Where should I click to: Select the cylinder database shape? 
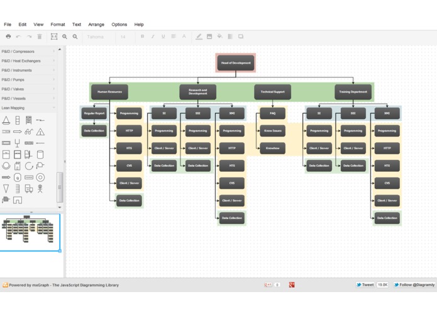(40, 154)
